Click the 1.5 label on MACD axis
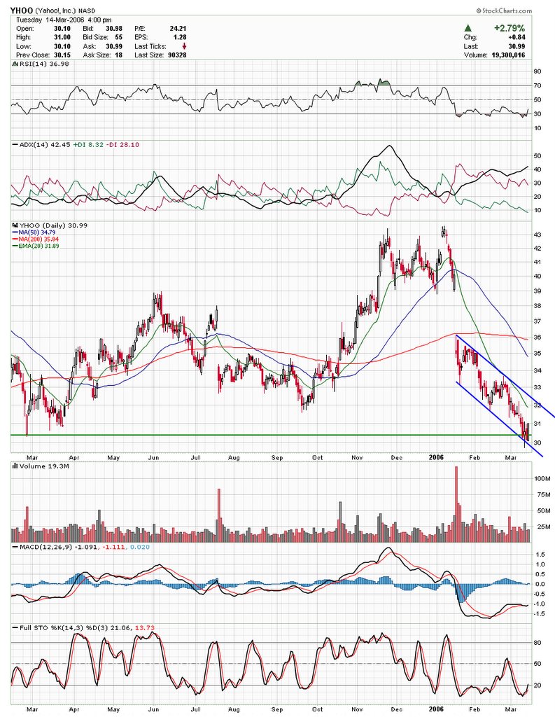The width and height of the screenshot is (555, 717). click(x=540, y=555)
